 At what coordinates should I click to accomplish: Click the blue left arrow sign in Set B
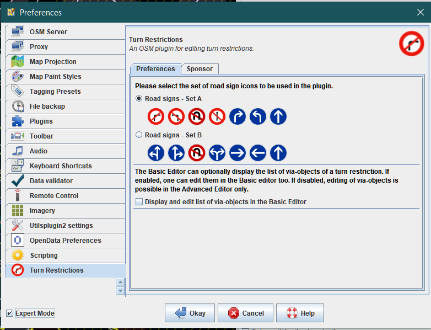(258, 153)
